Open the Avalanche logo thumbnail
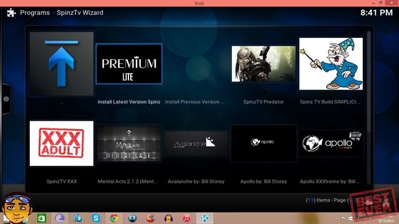Viewport: 399px width, 224px height. pyautogui.click(x=196, y=144)
